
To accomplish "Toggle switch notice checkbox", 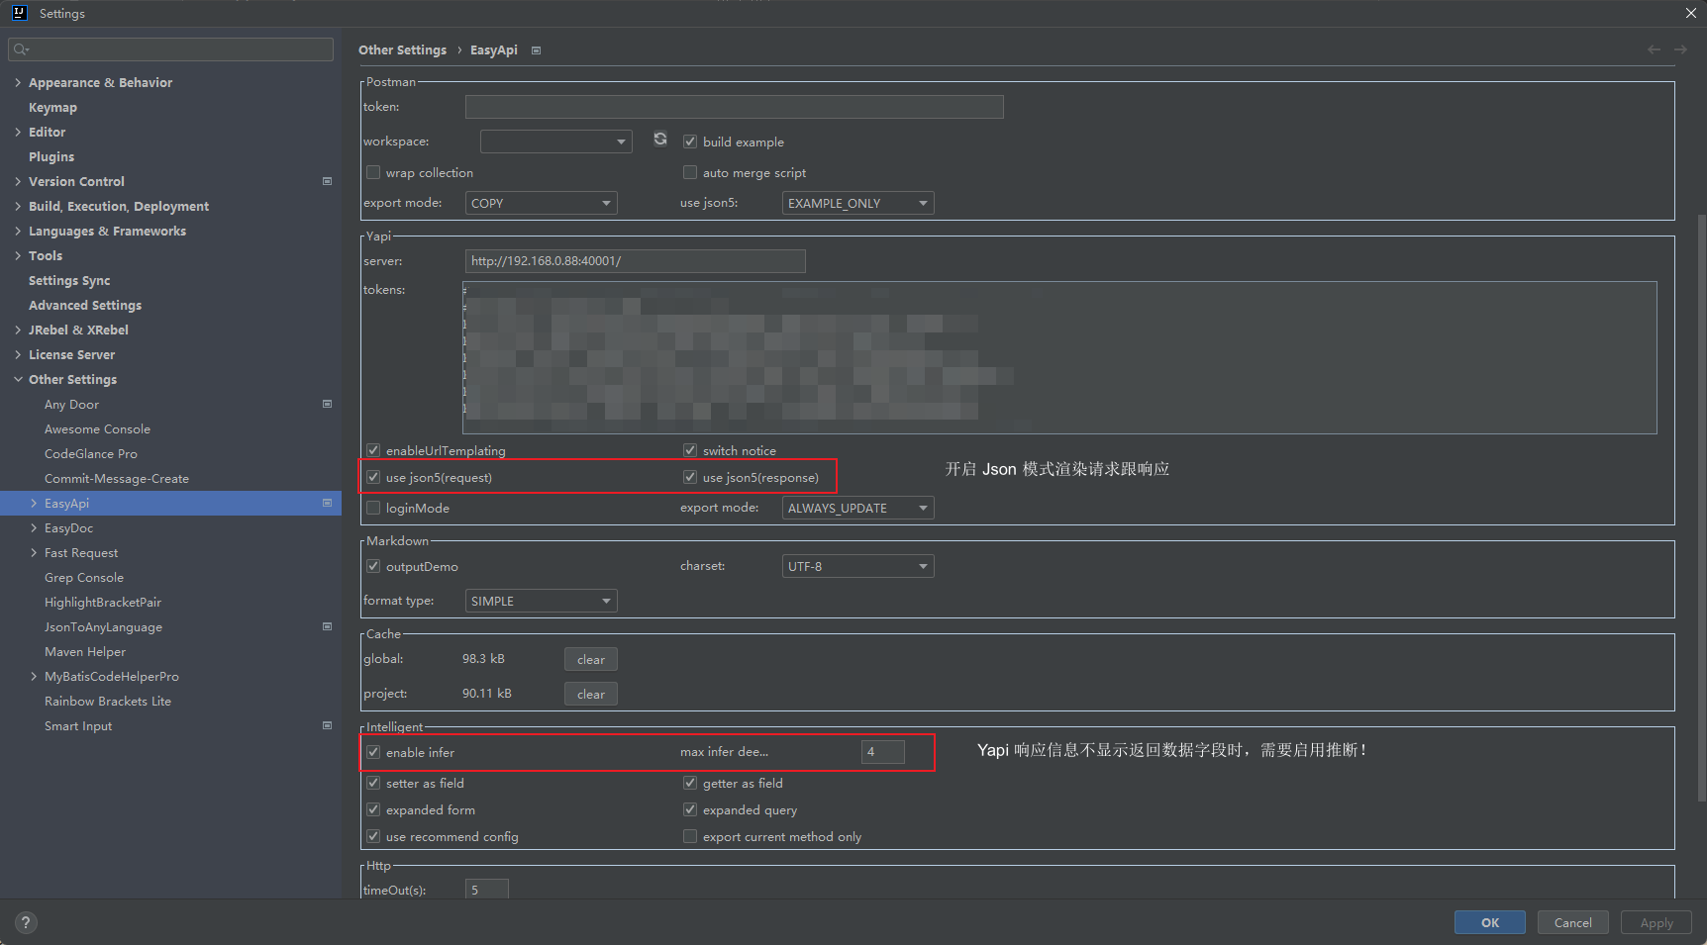I will 690,450.
